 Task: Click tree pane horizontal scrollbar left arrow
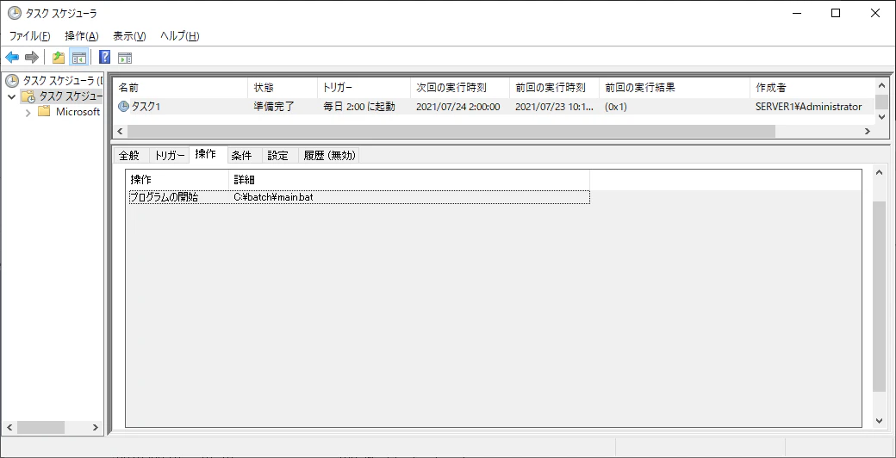point(9,427)
